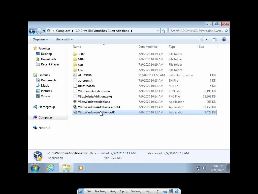
Task: Click the Setup Information type cell
Action: point(181,75)
